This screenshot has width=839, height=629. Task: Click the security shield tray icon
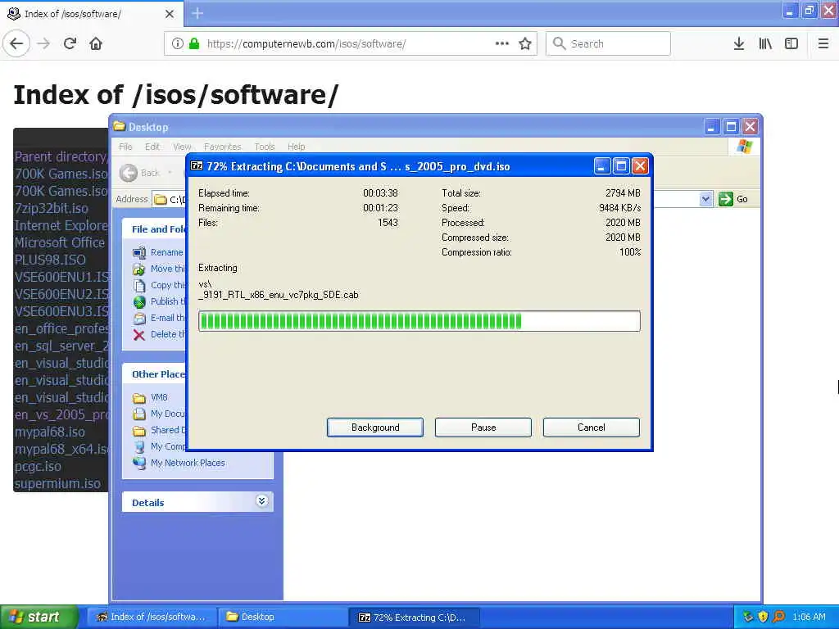(763, 617)
